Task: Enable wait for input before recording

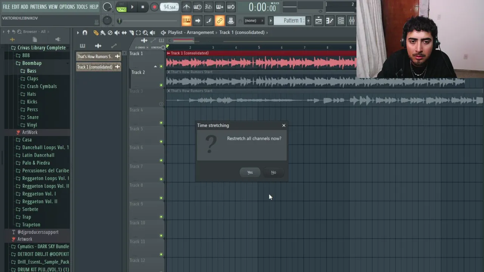Action: coord(197,7)
